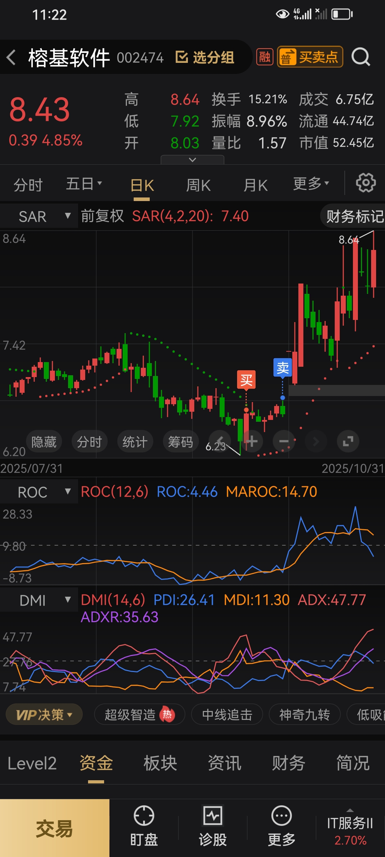Open the SAR indicator dropdown
Image resolution: width=385 pixels, height=857 pixels.
[39, 216]
